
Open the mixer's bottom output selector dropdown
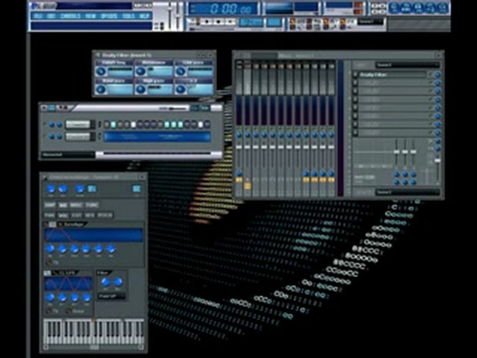coord(407,192)
